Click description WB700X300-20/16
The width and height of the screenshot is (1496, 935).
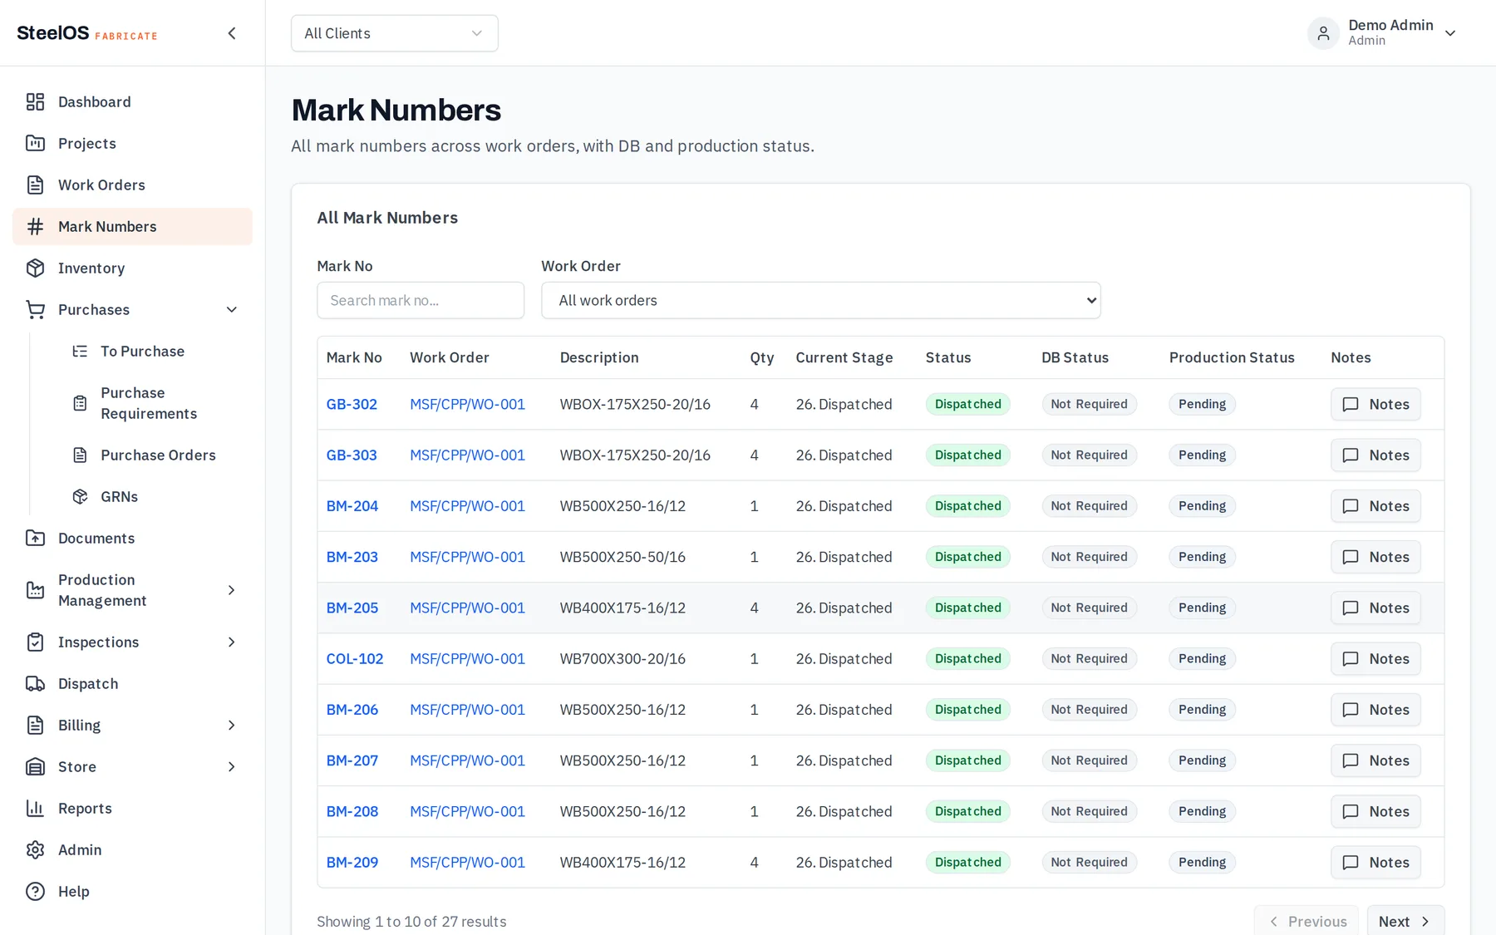(623, 659)
